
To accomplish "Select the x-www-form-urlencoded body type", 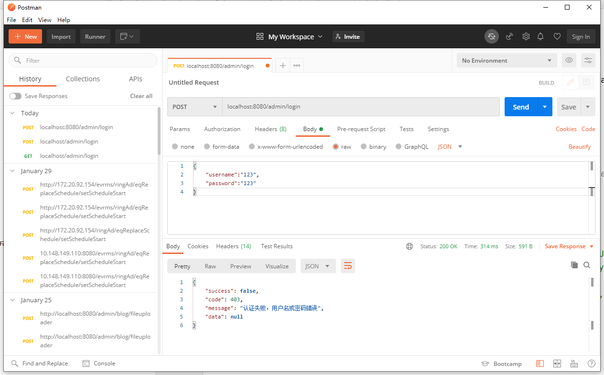I will click(252, 147).
